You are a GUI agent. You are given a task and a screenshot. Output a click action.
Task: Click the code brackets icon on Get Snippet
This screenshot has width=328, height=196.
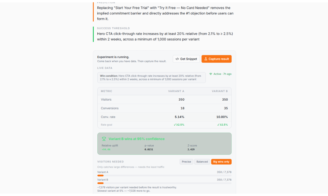tap(177, 59)
